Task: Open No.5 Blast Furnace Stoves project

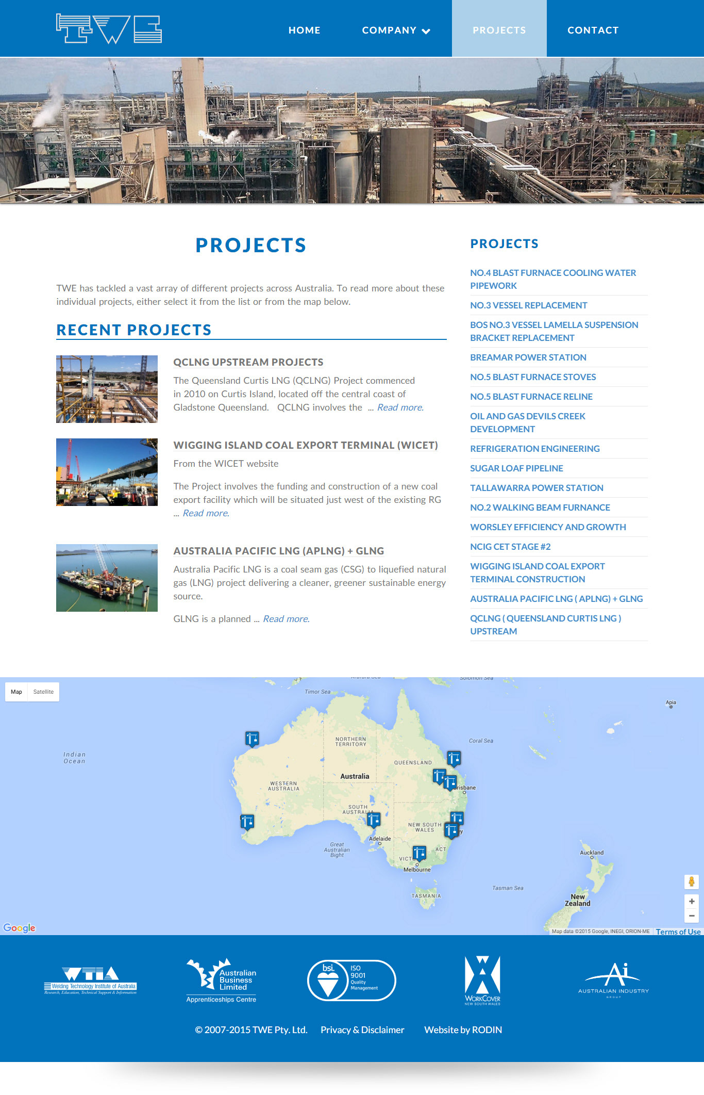Action: (533, 377)
